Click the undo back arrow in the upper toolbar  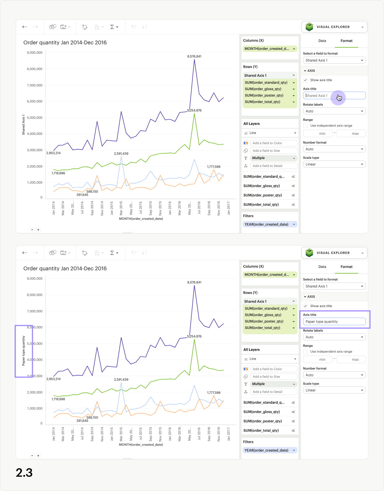[25, 27]
